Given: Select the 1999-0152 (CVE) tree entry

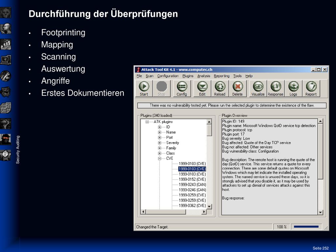Looking at the screenshot, I should (192, 179).
